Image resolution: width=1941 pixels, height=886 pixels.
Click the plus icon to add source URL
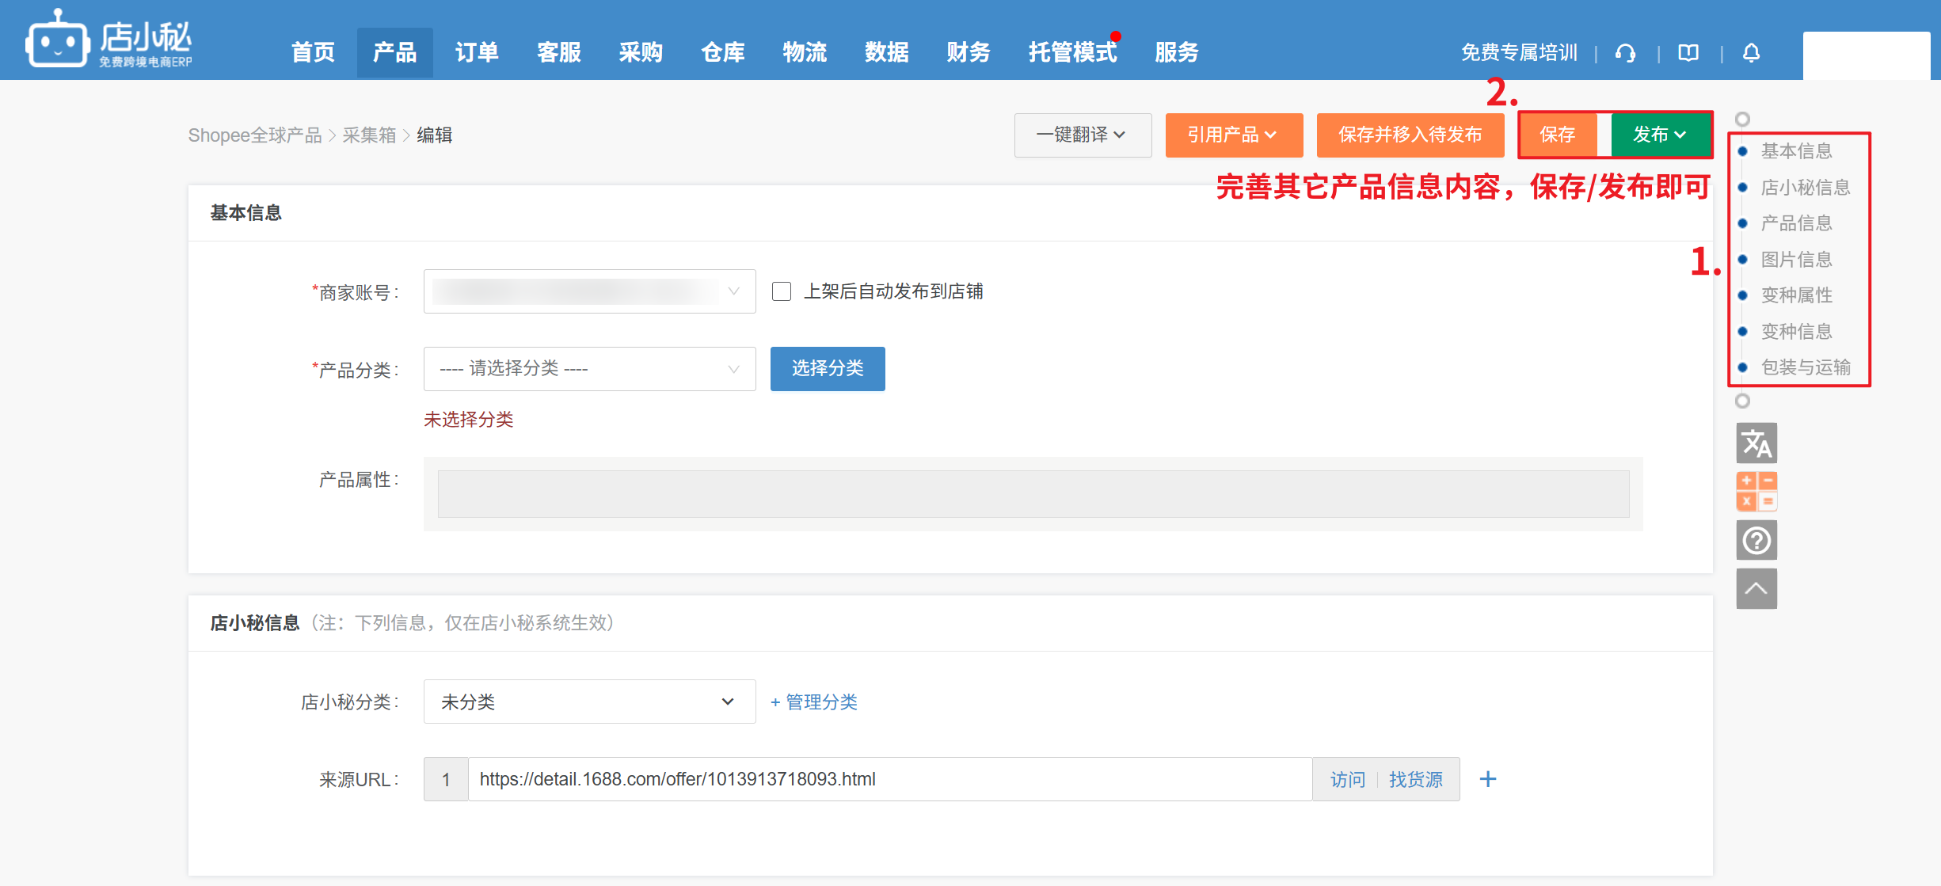[1487, 779]
